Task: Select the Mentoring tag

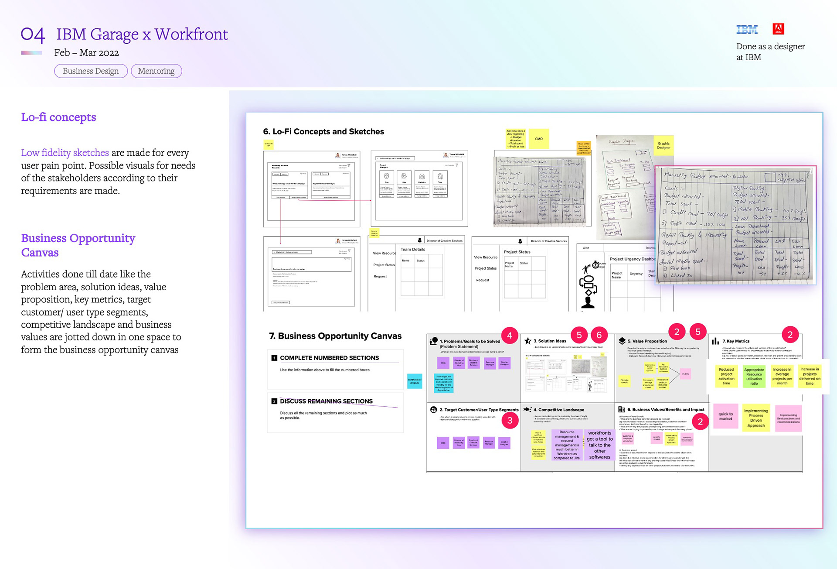Action: click(x=156, y=71)
